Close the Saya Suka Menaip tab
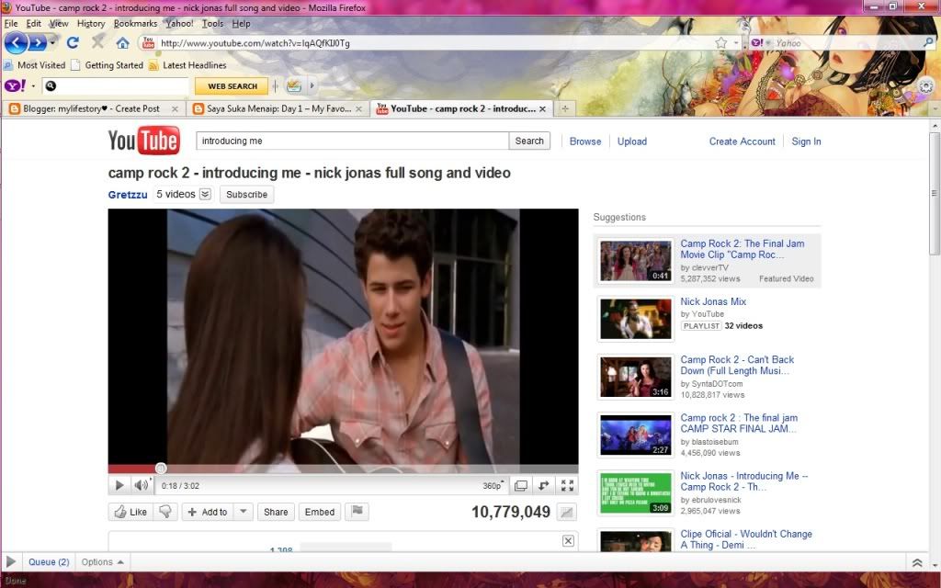This screenshot has height=588, width=941. [358, 108]
